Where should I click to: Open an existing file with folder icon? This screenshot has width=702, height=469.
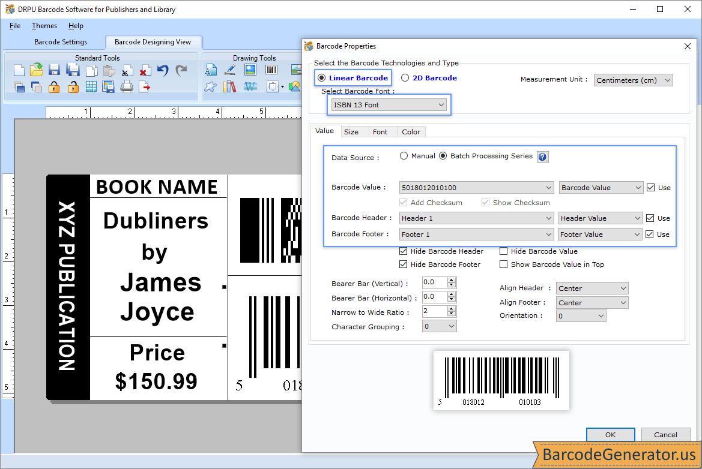point(37,70)
